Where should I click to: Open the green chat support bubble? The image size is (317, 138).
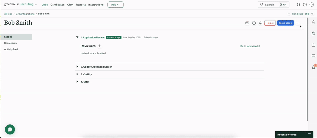[10, 129]
